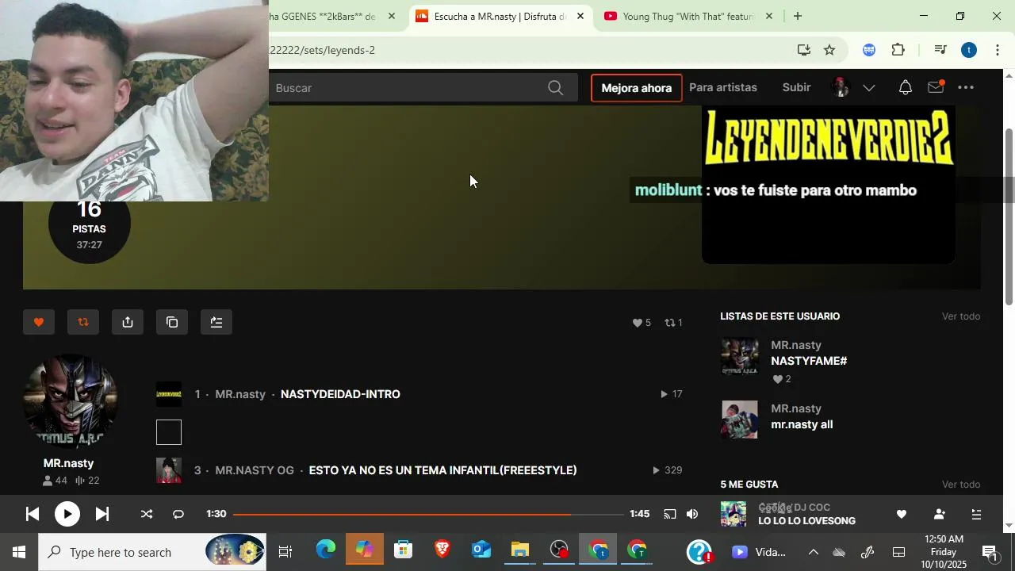Switch to the GGENES 2kBars tab
This screenshot has width=1015, height=571.
click(322, 16)
